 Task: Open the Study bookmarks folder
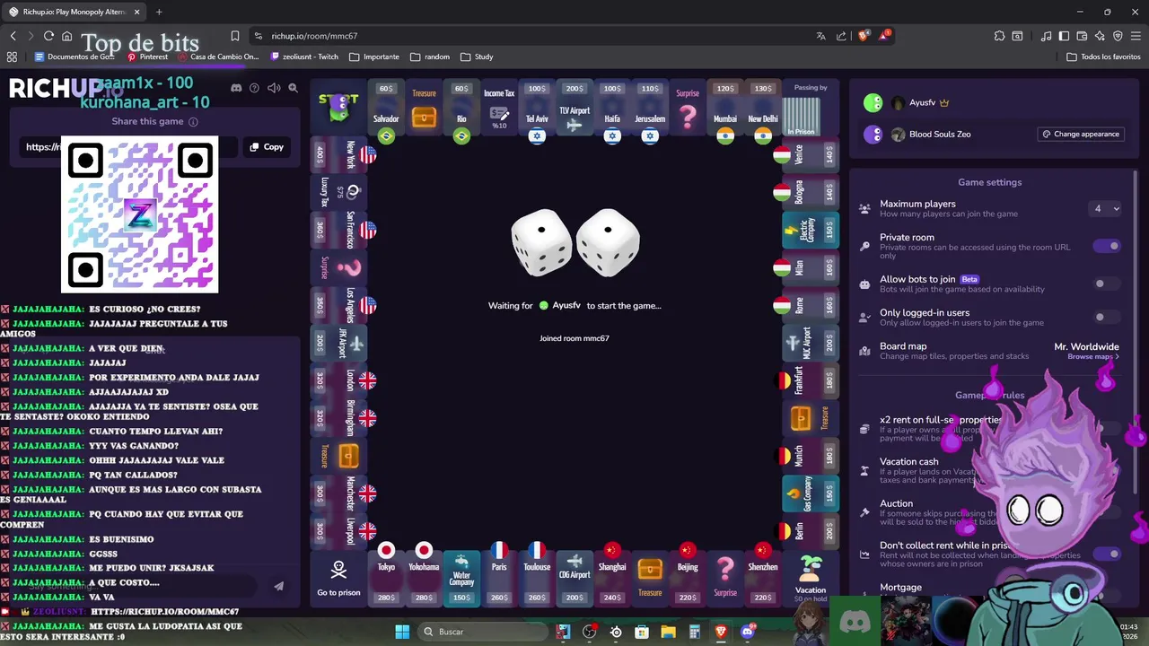(x=477, y=57)
